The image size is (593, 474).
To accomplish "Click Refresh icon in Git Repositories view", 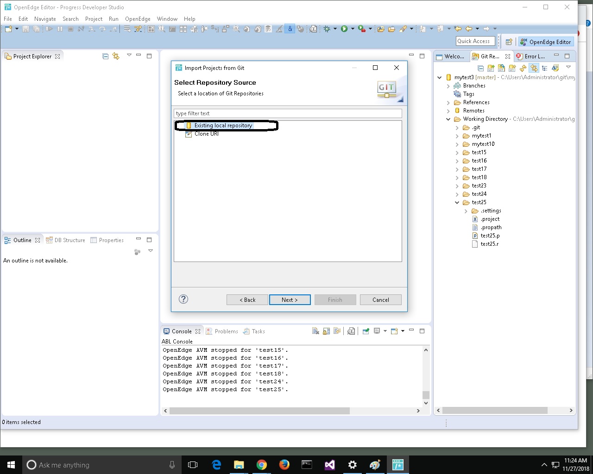I will pyautogui.click(x=523, y=68).
